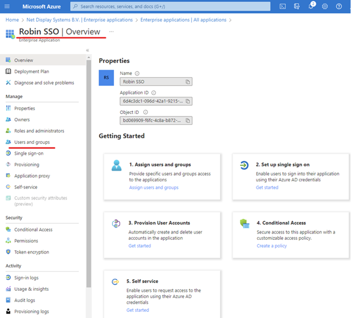Open the Directories and subscriptions filter icon
351x318 pixels.
point(297,7)
